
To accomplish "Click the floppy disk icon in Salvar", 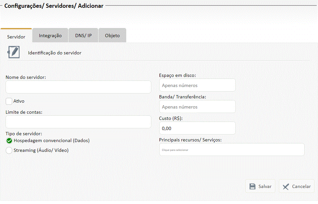I will tap(252, 186).
